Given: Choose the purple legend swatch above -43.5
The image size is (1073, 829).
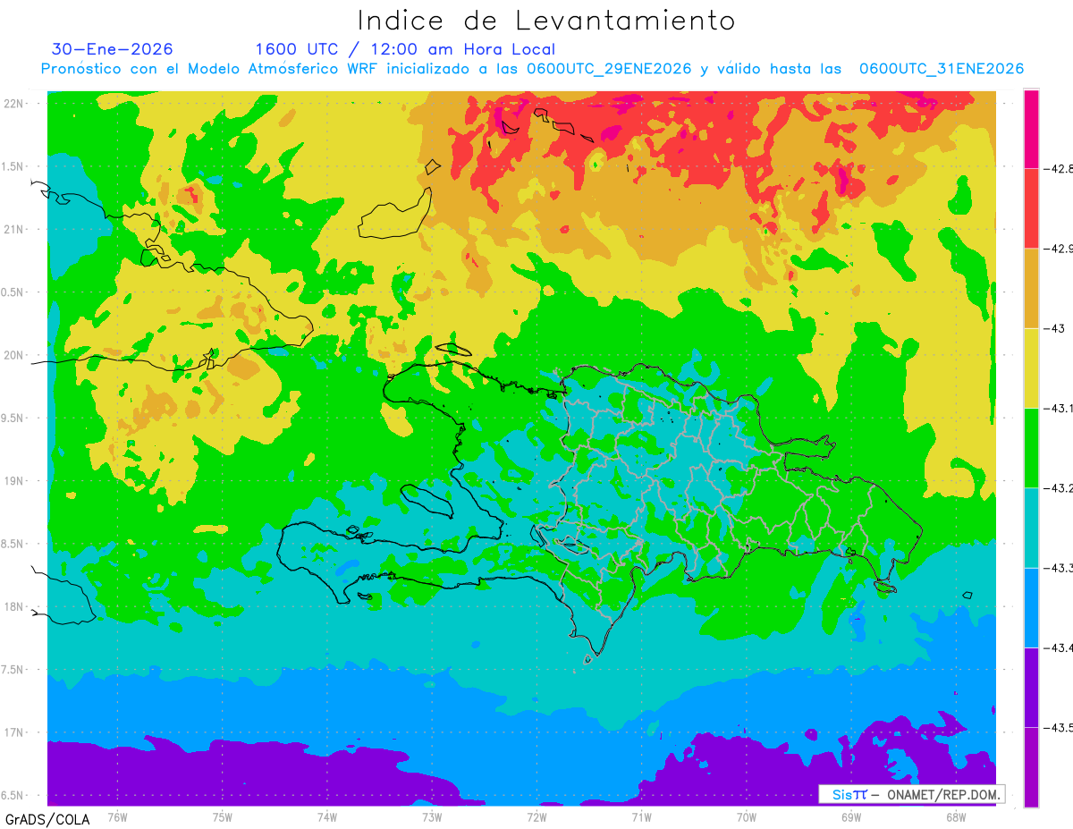Looking at the screenshot, I should tap(1031, 687).
